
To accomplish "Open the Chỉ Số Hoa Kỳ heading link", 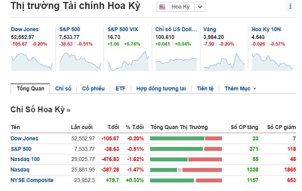I will pos(40,110).
